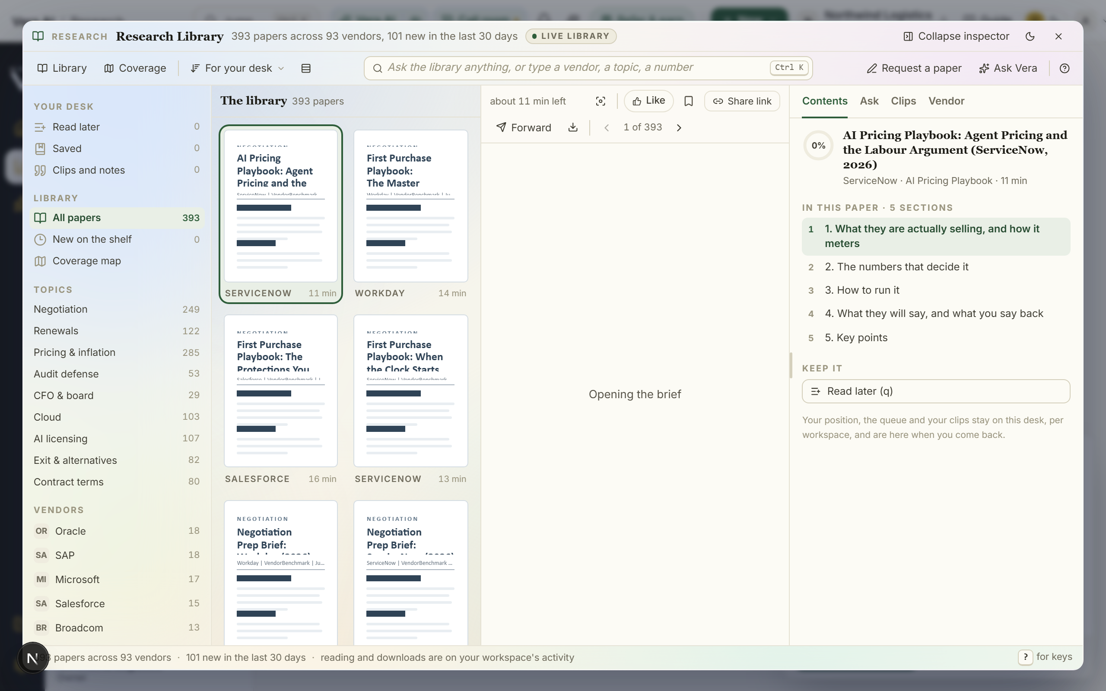1106x691 pixels.
Task: Open the Library view
Action: 62,68
